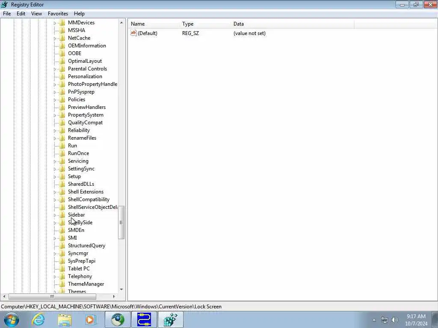Open the View menu
Viewport: 438px width, 328px height.
pyautogui.click(x=37, y=14)
